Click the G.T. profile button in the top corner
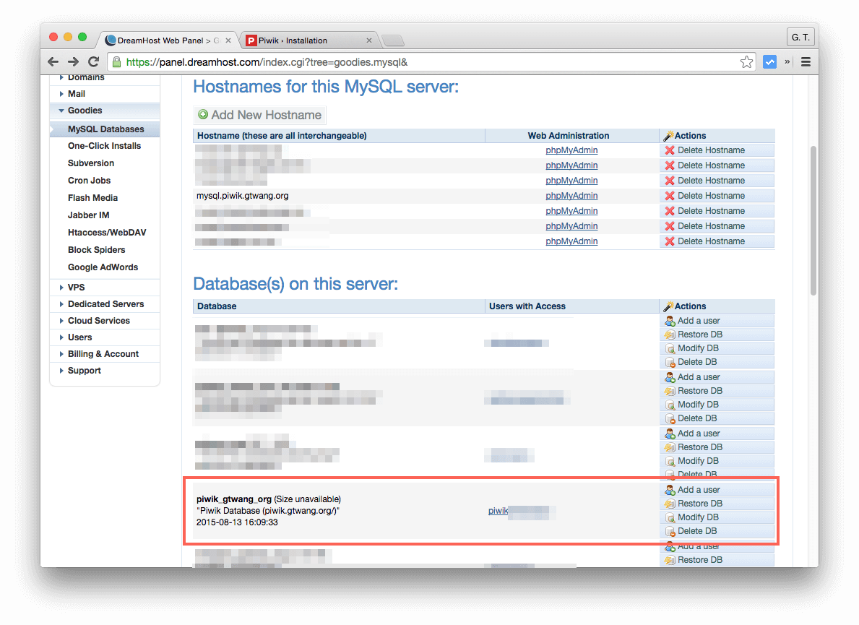The image size is (859, 625). (x=800, y=37)
